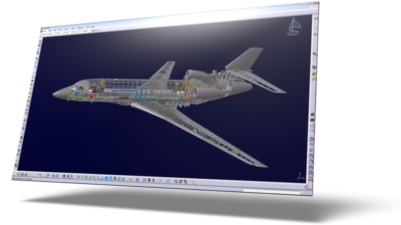Select the Zoom In icon

(94, 178)
